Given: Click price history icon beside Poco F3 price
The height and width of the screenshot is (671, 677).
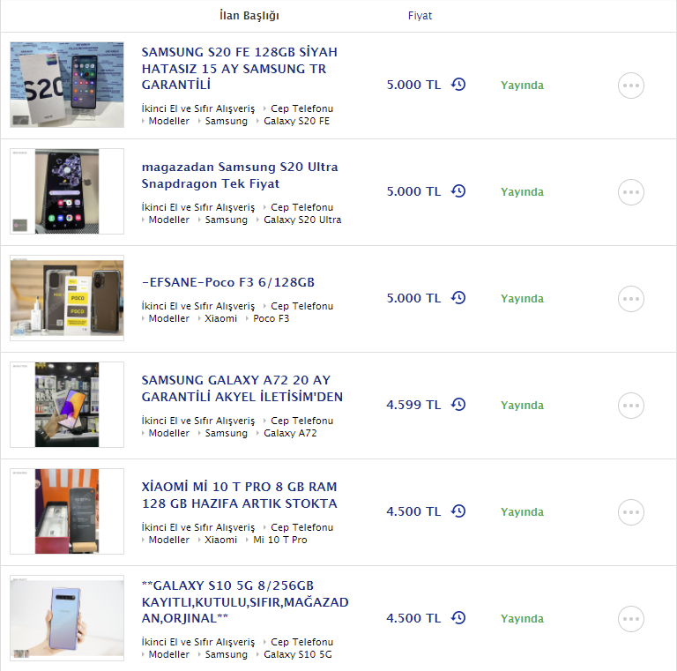Looking at the screenshot, I should coord(458,297).
